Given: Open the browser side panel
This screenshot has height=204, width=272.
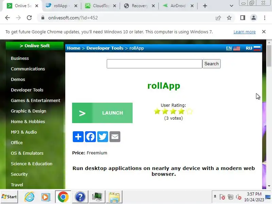Looking at the screenshot, I should point(243,18).
